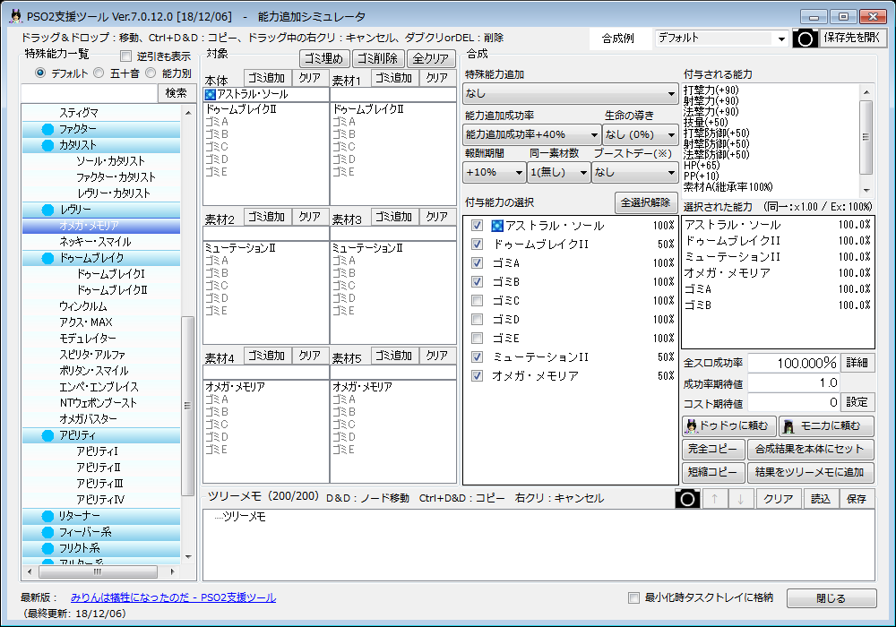The height and width of the screenshot is (627, 896).
Task: Move tree memo node up arrow
Action: click(x=714, y=499)
